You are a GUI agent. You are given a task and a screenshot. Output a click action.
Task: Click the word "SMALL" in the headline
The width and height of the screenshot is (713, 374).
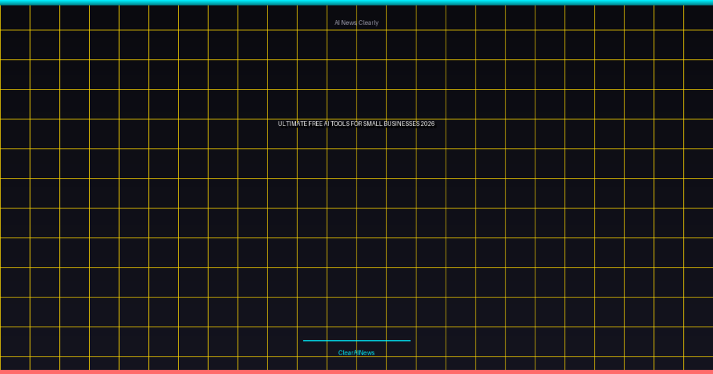click(373, 124)
